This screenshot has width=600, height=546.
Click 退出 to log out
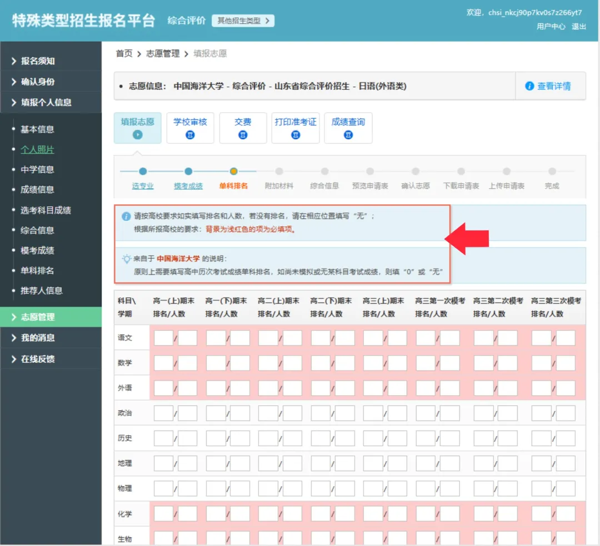pos(578,27)
